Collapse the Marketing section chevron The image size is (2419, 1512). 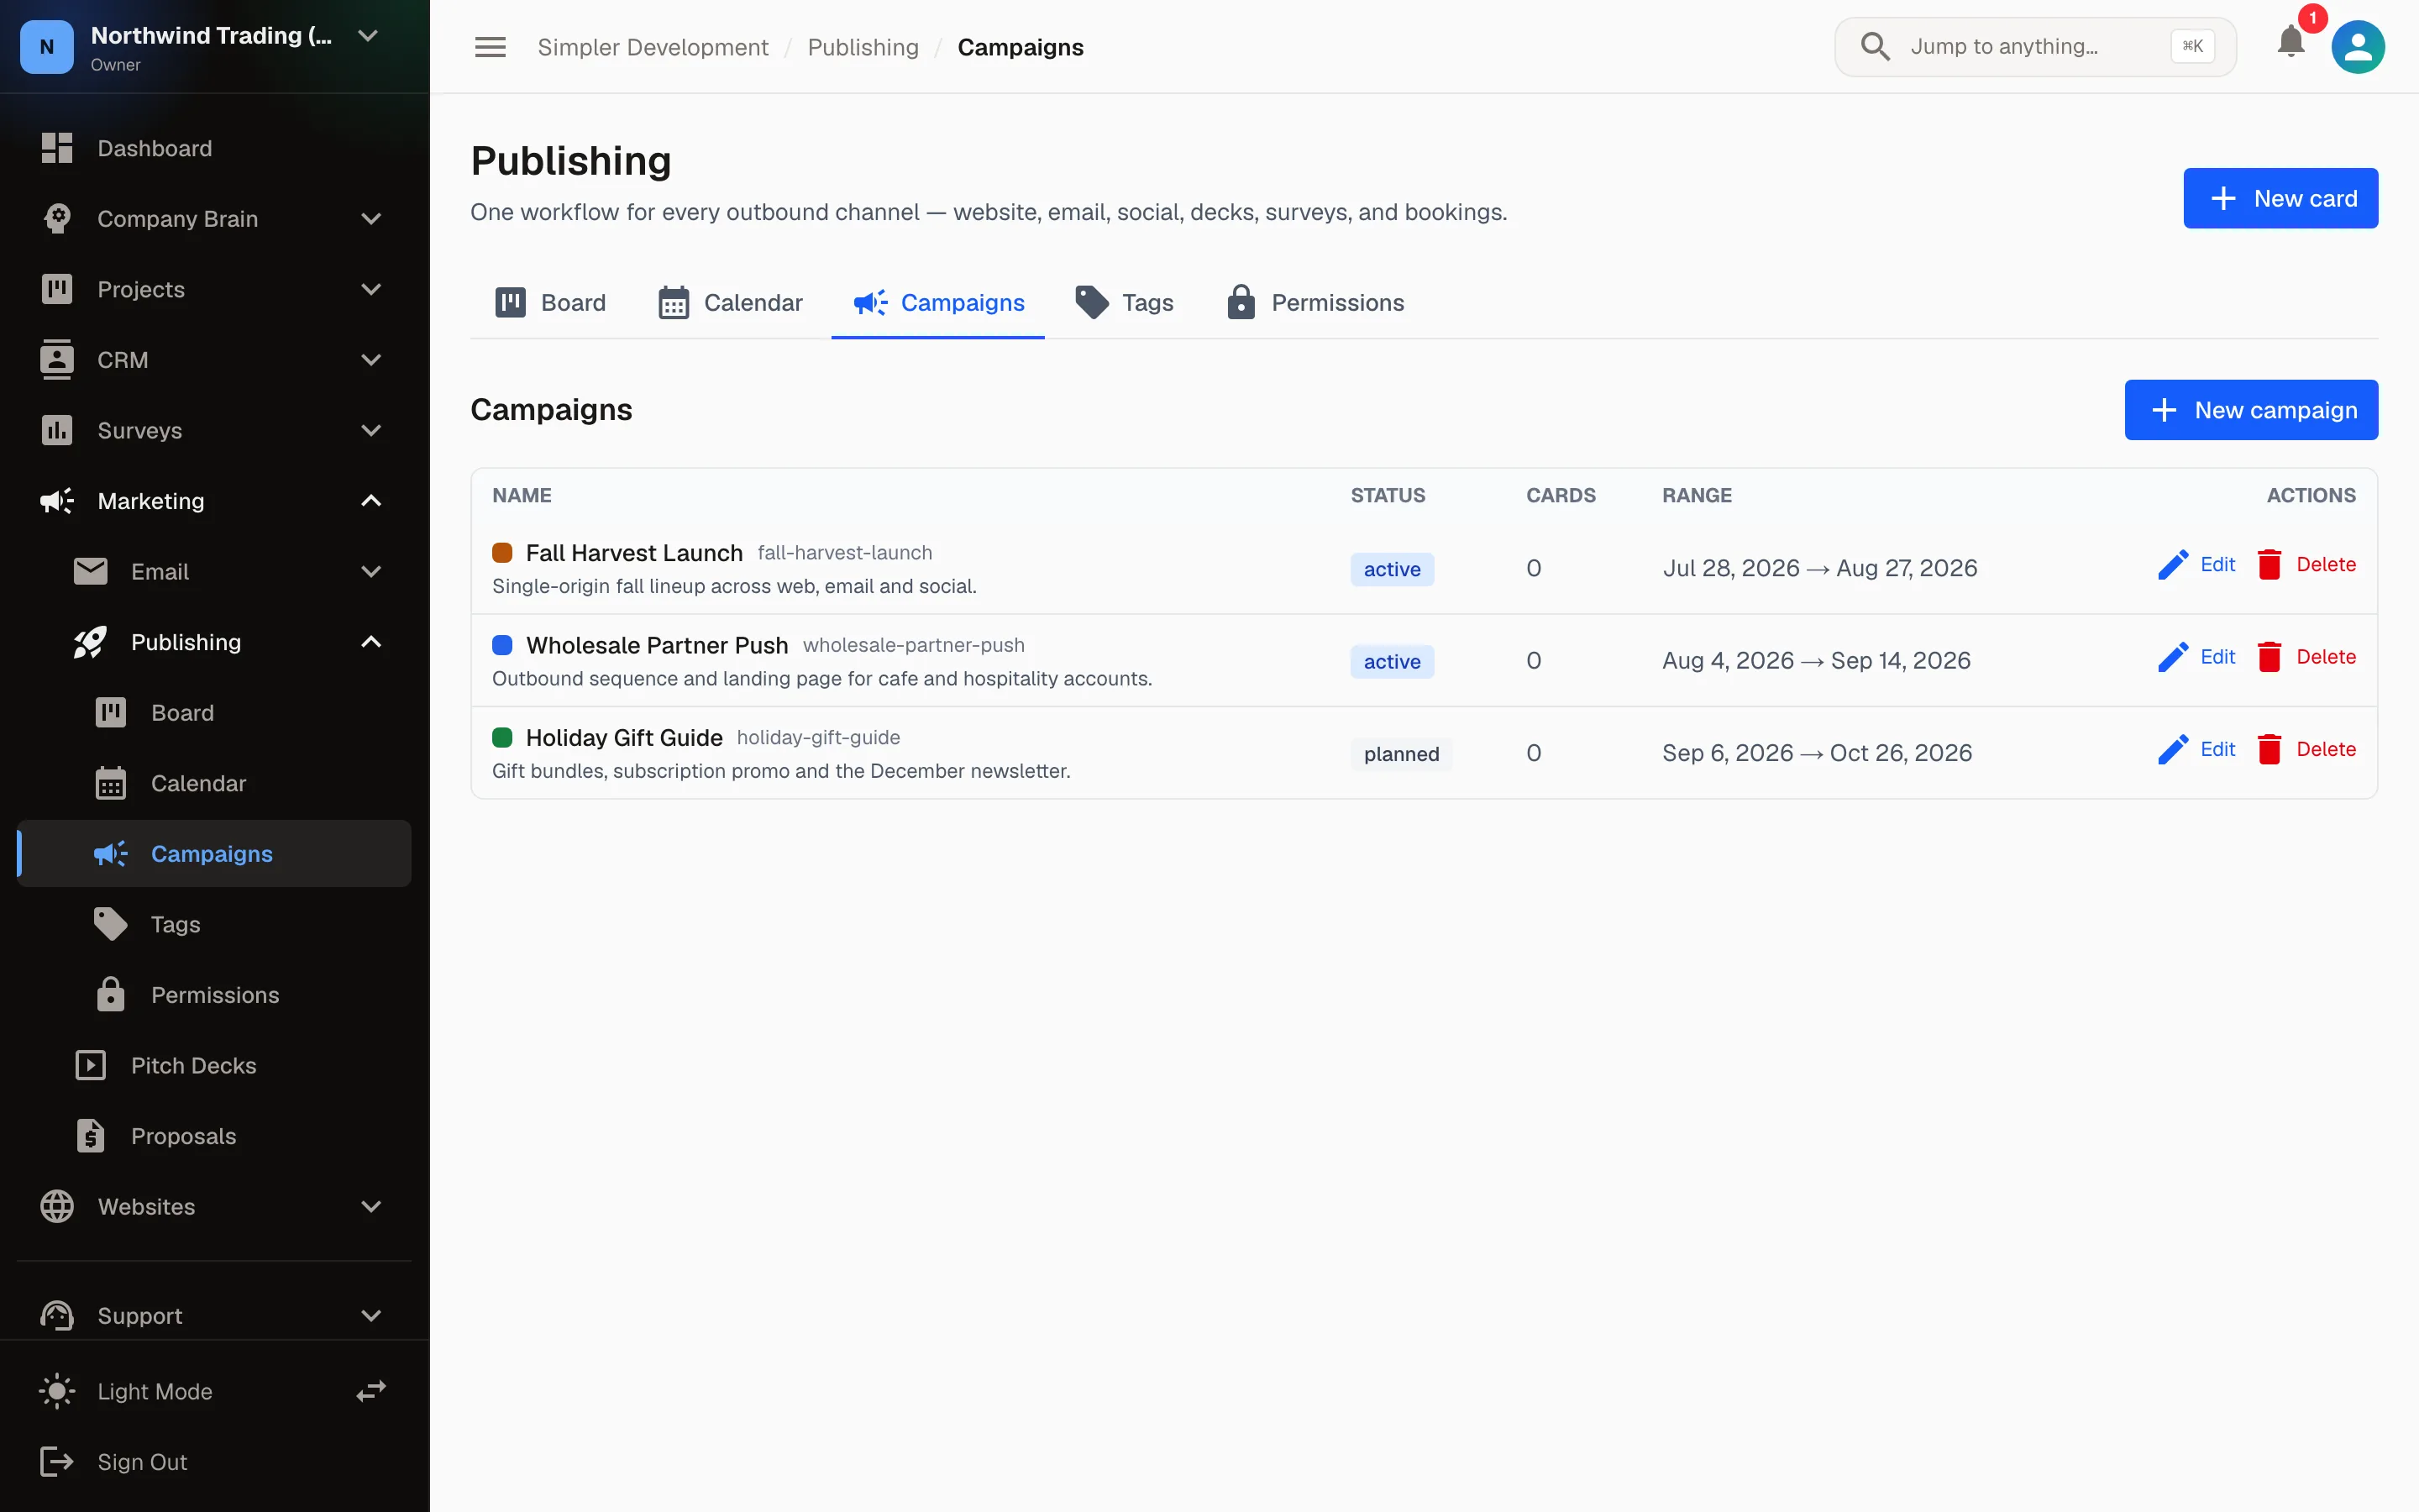[371, 501]
